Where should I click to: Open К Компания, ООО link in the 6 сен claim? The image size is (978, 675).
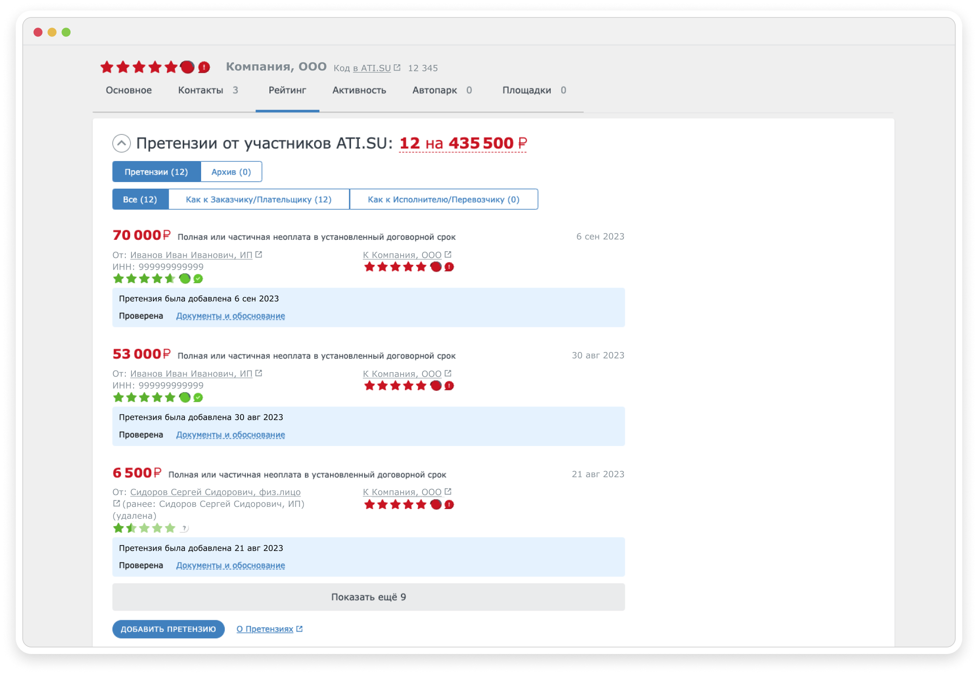pyautogui.click(x=402, y=255)
